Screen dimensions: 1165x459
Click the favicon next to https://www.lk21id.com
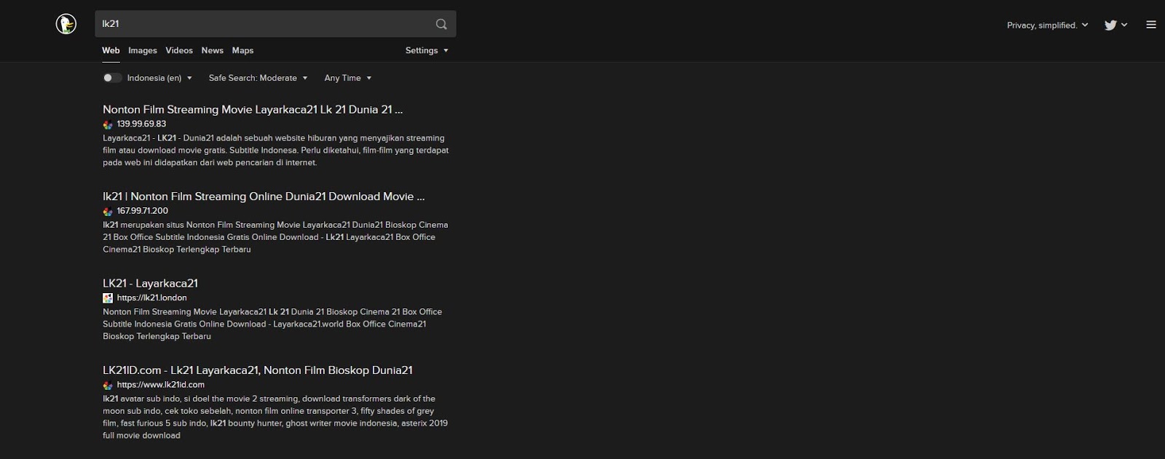coord(108,386)
